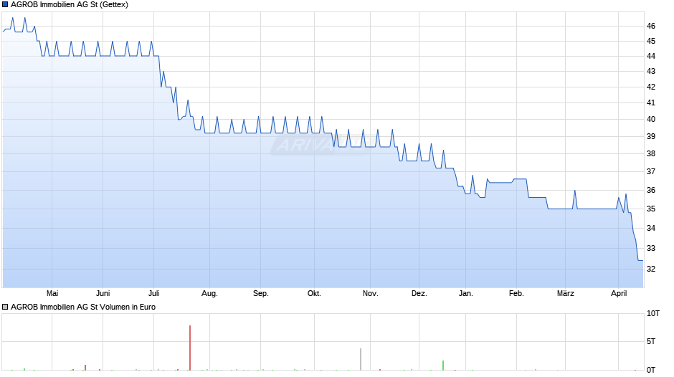The image size is (674, 377).
Task: Click the 'Nov.' month label
Action: pos(370,293)
